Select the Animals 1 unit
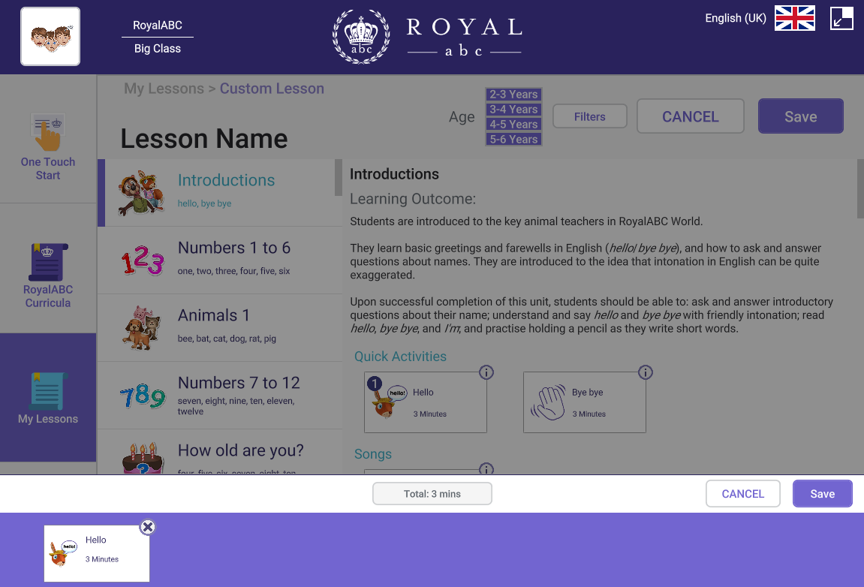The image size is (864, 587). point(220,328)
